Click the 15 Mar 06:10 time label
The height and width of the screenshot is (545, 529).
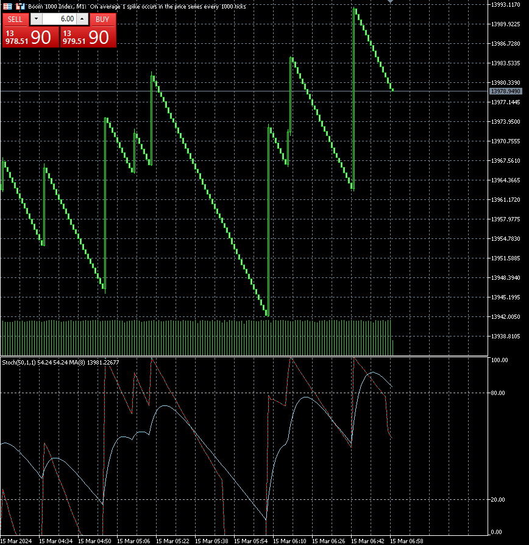click(x=289, y=541)
